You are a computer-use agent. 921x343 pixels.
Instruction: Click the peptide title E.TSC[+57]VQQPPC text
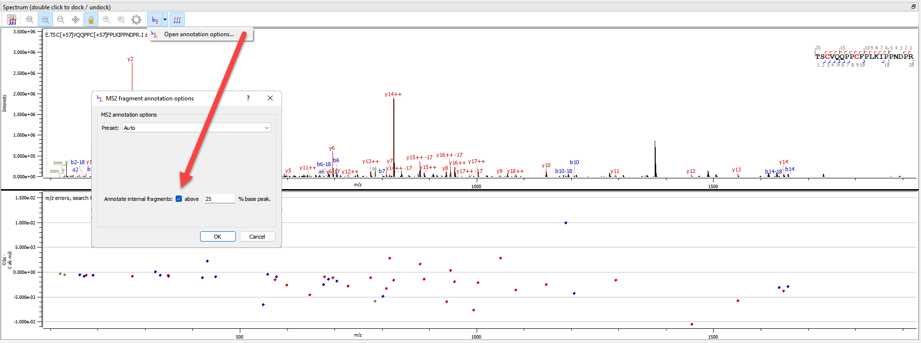(x=96, y=35)
